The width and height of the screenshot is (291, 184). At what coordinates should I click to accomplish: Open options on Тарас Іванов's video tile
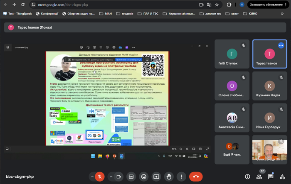coord(281,45)
